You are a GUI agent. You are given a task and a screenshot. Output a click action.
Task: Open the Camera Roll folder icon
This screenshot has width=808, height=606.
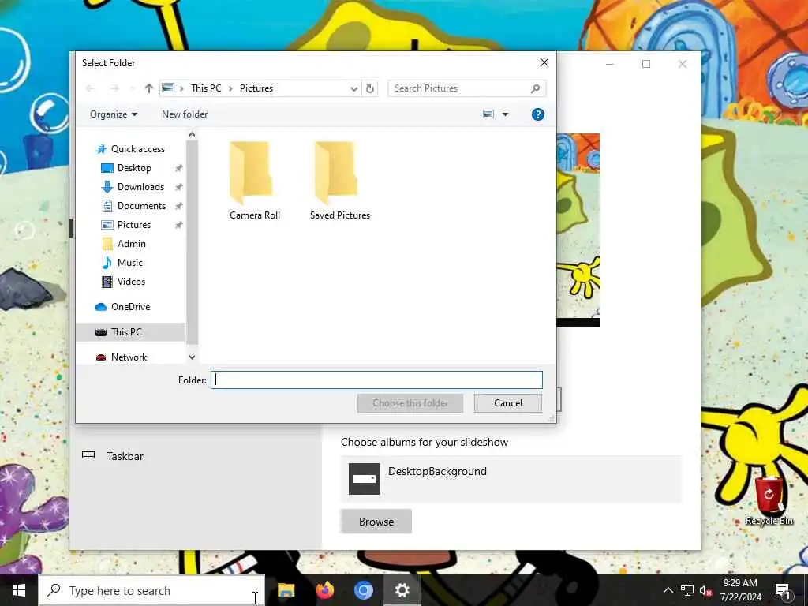tap(251, 172)
